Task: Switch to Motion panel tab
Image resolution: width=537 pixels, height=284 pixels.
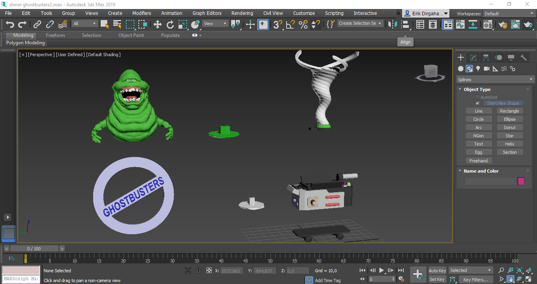Action: (x=498, y=58)
